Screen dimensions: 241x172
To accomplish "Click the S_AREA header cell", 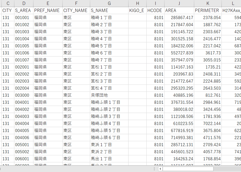I will tap(24, 10).
